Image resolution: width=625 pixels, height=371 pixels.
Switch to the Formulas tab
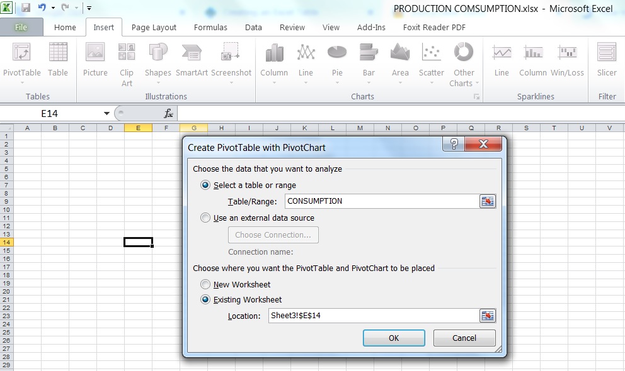pyautogui.click(x=210, y=28)
